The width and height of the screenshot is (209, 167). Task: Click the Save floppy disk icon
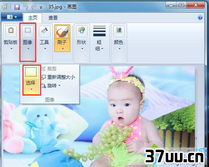[17, 7]
